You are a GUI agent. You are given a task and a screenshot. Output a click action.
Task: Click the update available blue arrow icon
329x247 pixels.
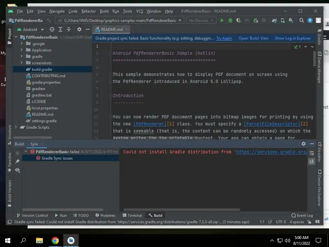[310, 20]
